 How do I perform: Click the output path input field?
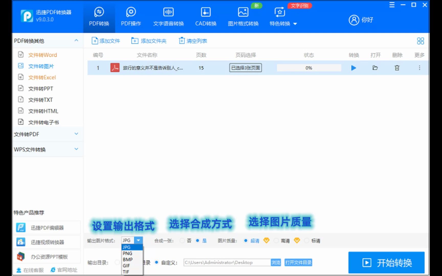pyautogui.click(x=227, y=262)
